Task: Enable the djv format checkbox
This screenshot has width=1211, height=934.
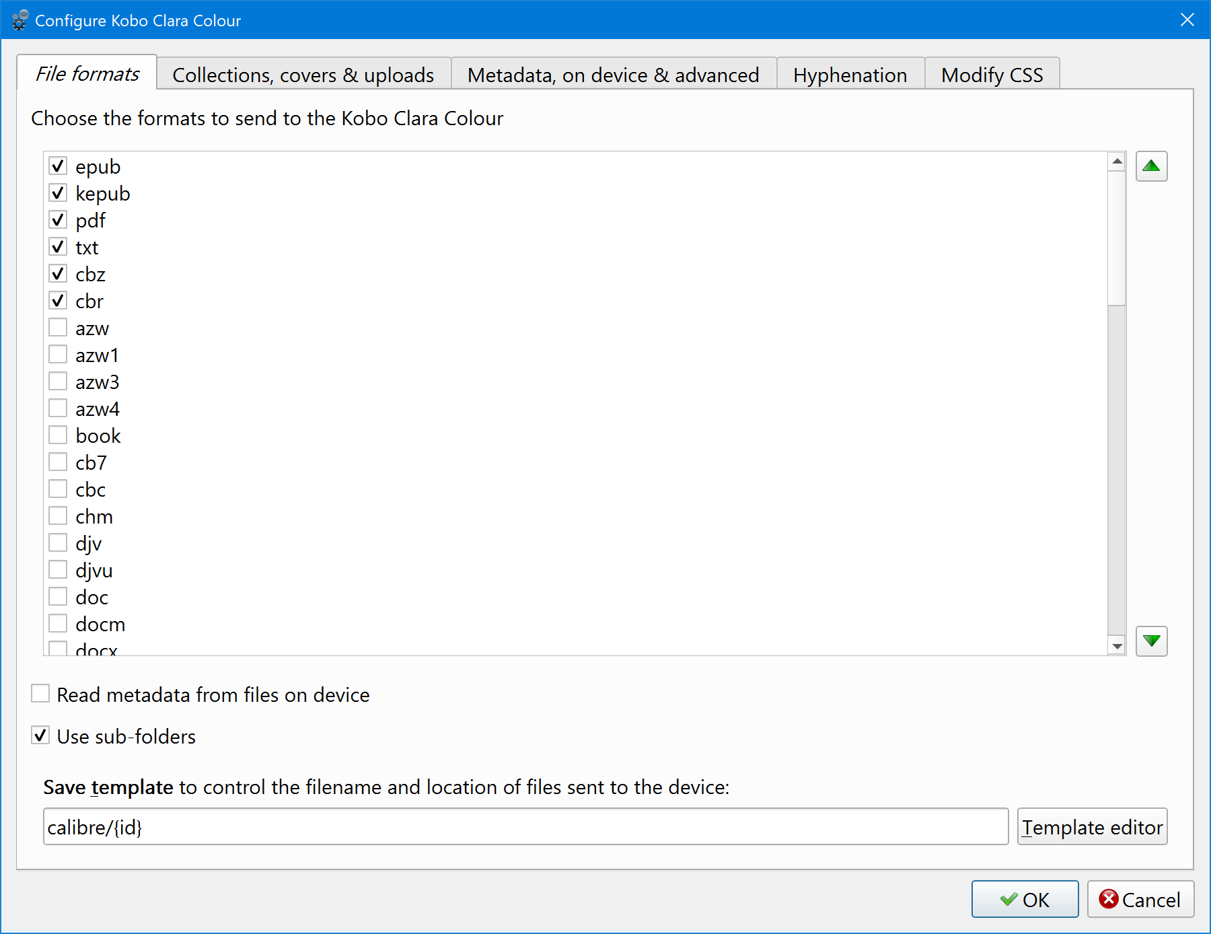Action: [x=59, y=542]
